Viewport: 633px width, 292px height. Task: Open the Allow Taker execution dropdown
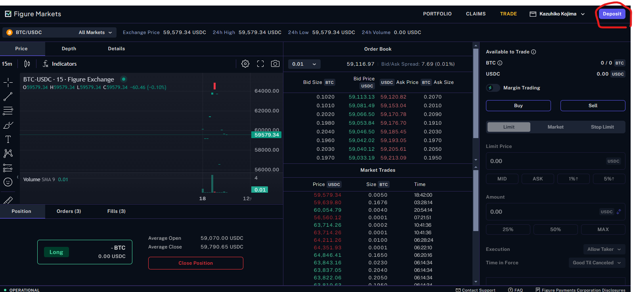point(604,249)
